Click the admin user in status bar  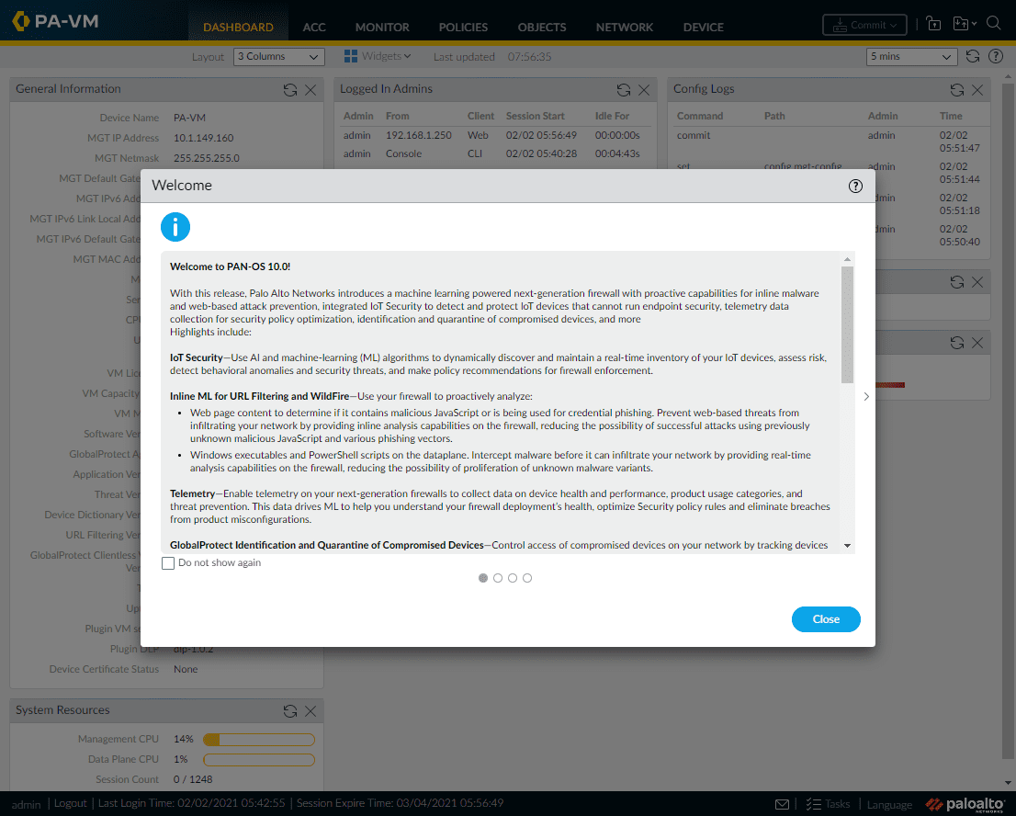[x=26, y=804]
